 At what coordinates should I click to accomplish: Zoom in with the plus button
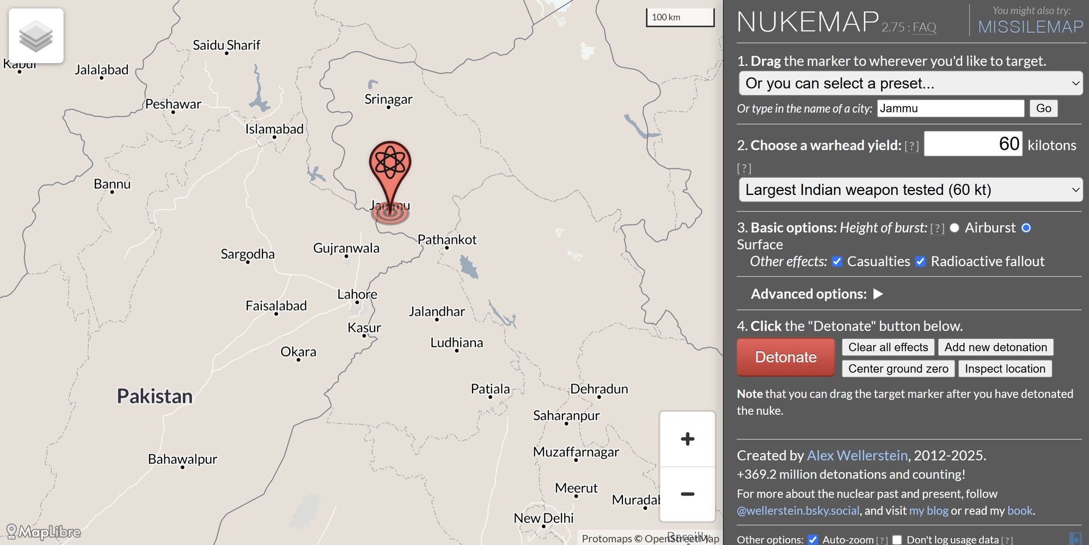click(x=687, y=439)
